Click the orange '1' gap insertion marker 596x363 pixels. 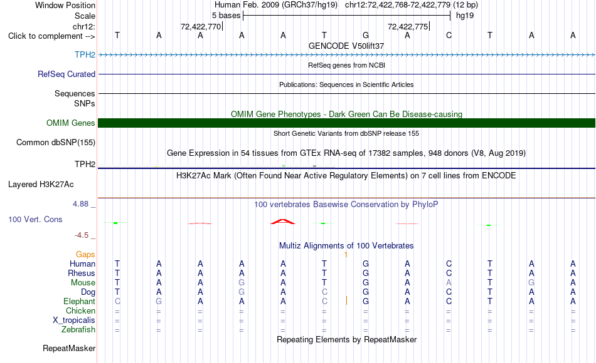click(346, 255)
